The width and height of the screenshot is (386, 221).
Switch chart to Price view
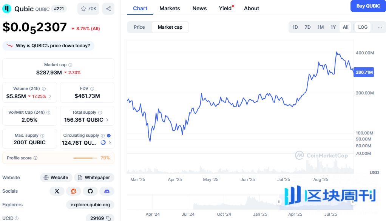(x=139, y=27)
